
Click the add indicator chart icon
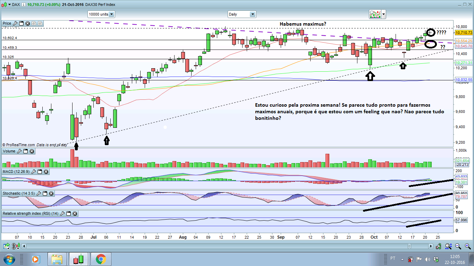tap(375, 14)
